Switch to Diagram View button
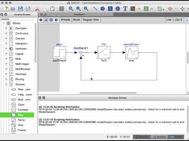 46,20
